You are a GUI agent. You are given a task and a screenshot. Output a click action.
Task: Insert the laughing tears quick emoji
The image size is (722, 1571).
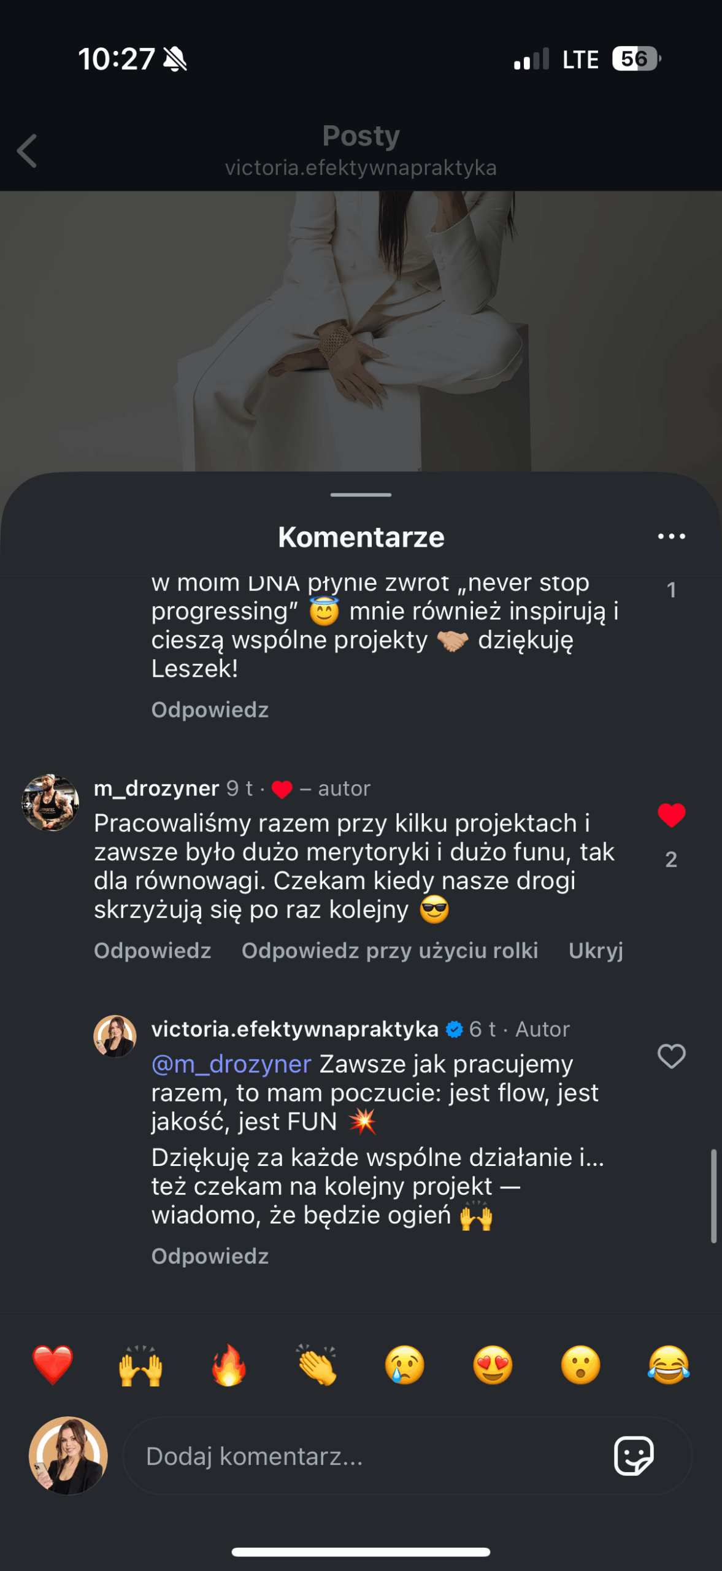[669, 1365]
